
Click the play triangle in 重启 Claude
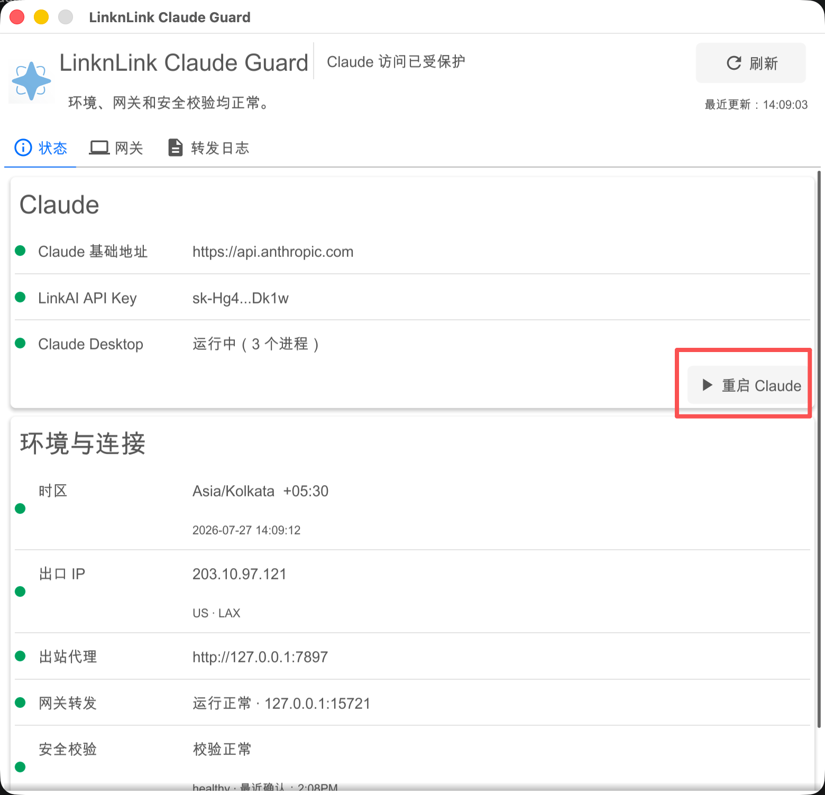coord(708,385)
